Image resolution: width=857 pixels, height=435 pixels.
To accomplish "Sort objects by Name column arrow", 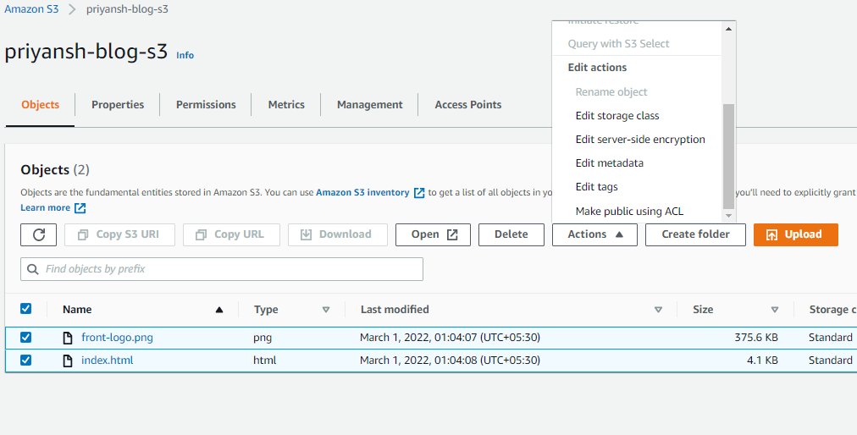I will click(x=219, y=310).
